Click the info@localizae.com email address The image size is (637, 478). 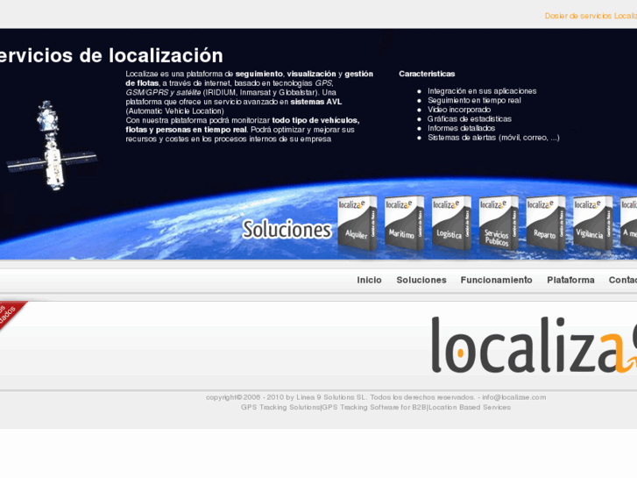514,397
